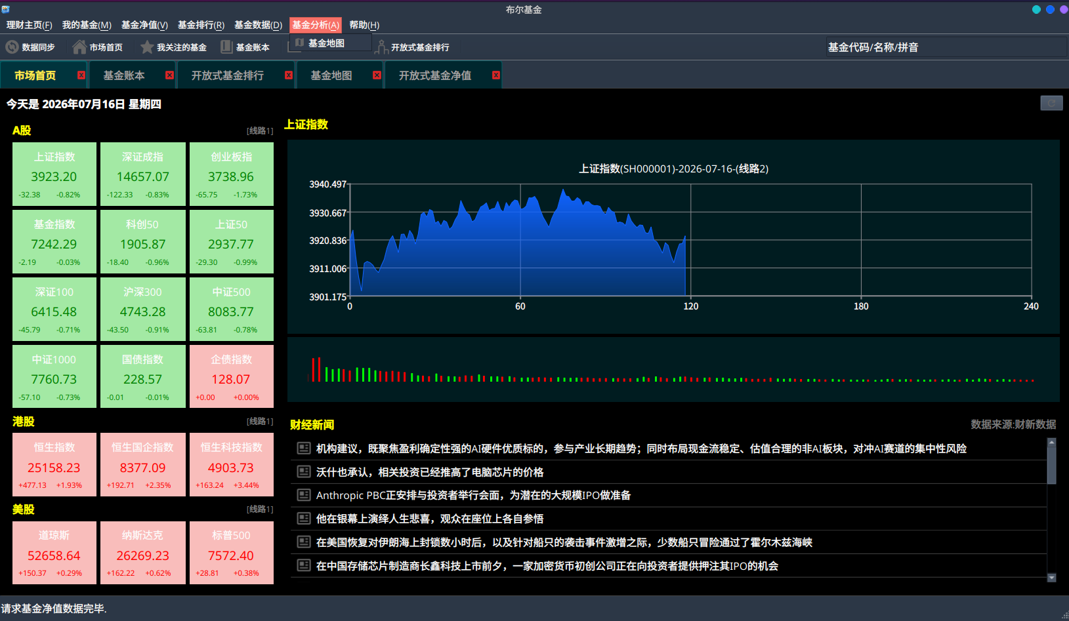Click the 美股 线路1 switch link
This screenshot has height=621, width=1069.
coord(260,509)
